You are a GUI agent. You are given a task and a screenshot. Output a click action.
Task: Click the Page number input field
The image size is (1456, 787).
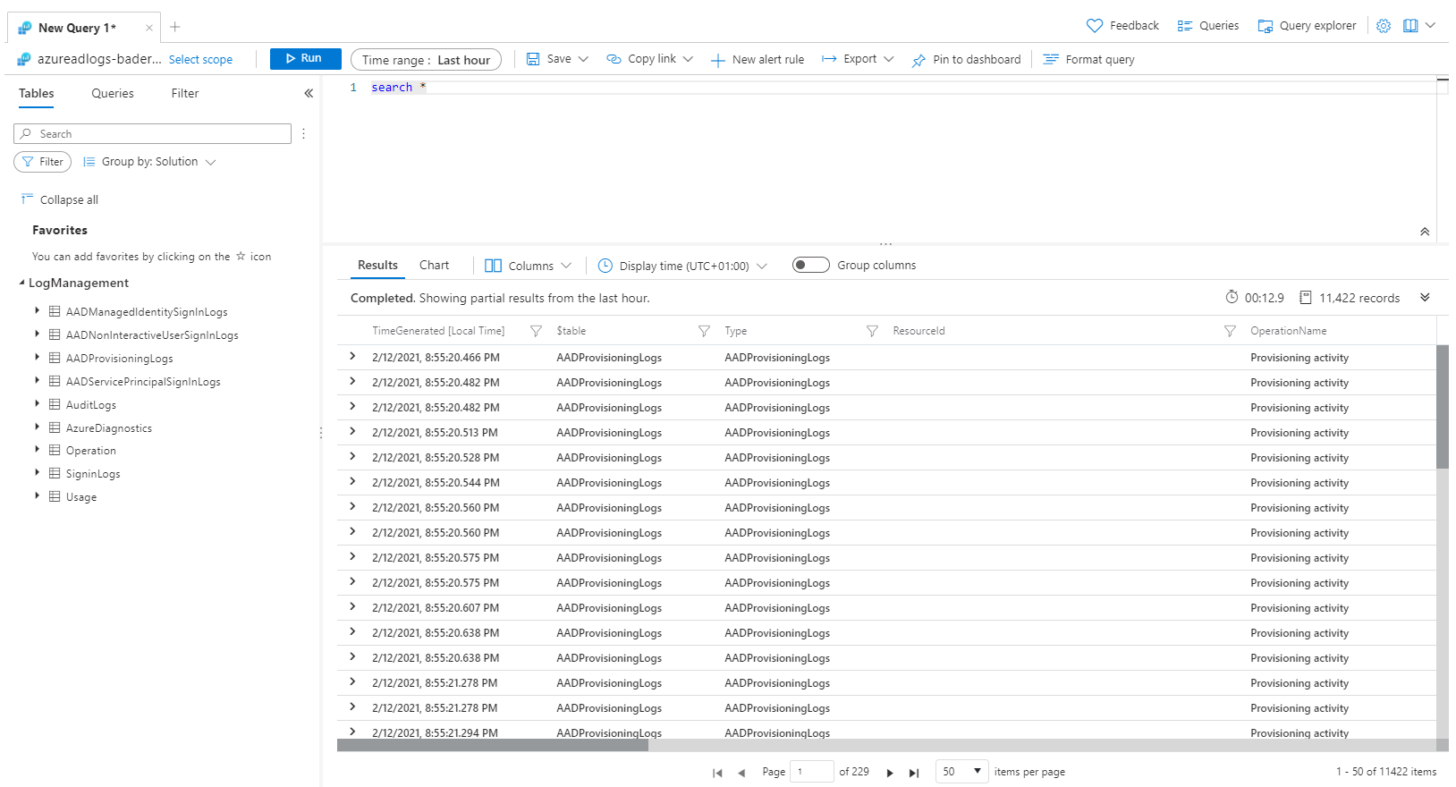tap(812, 772)
